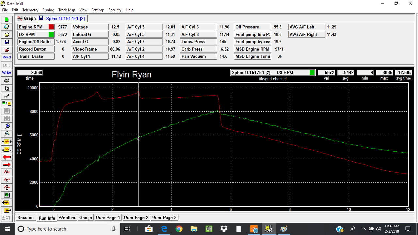The width and height of the screenshot is (418, 235).
Task: Create a new graph file
Action: pos(7,19)
